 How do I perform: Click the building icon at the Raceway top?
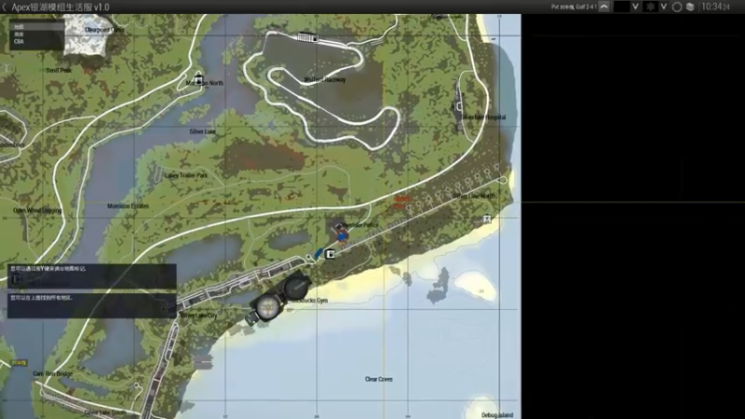307,37
